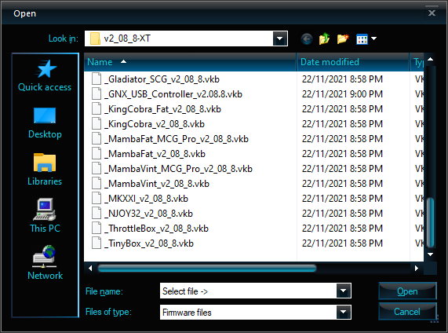Go up one folder level

324,38
